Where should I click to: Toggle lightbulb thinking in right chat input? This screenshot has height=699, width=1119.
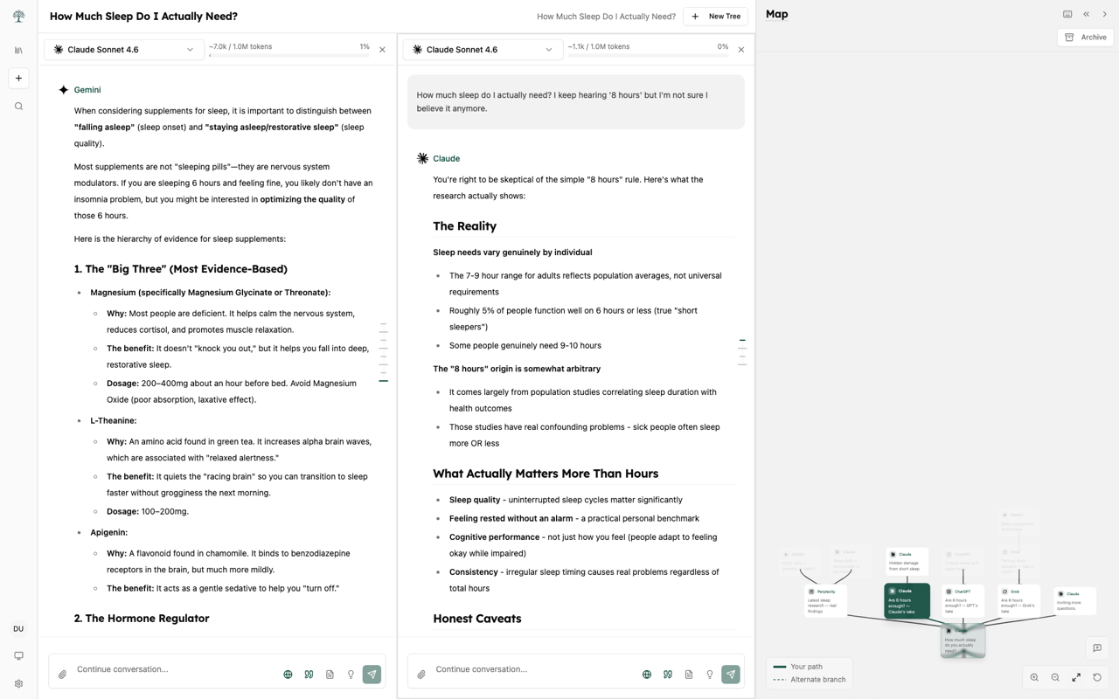coord(710,675)
